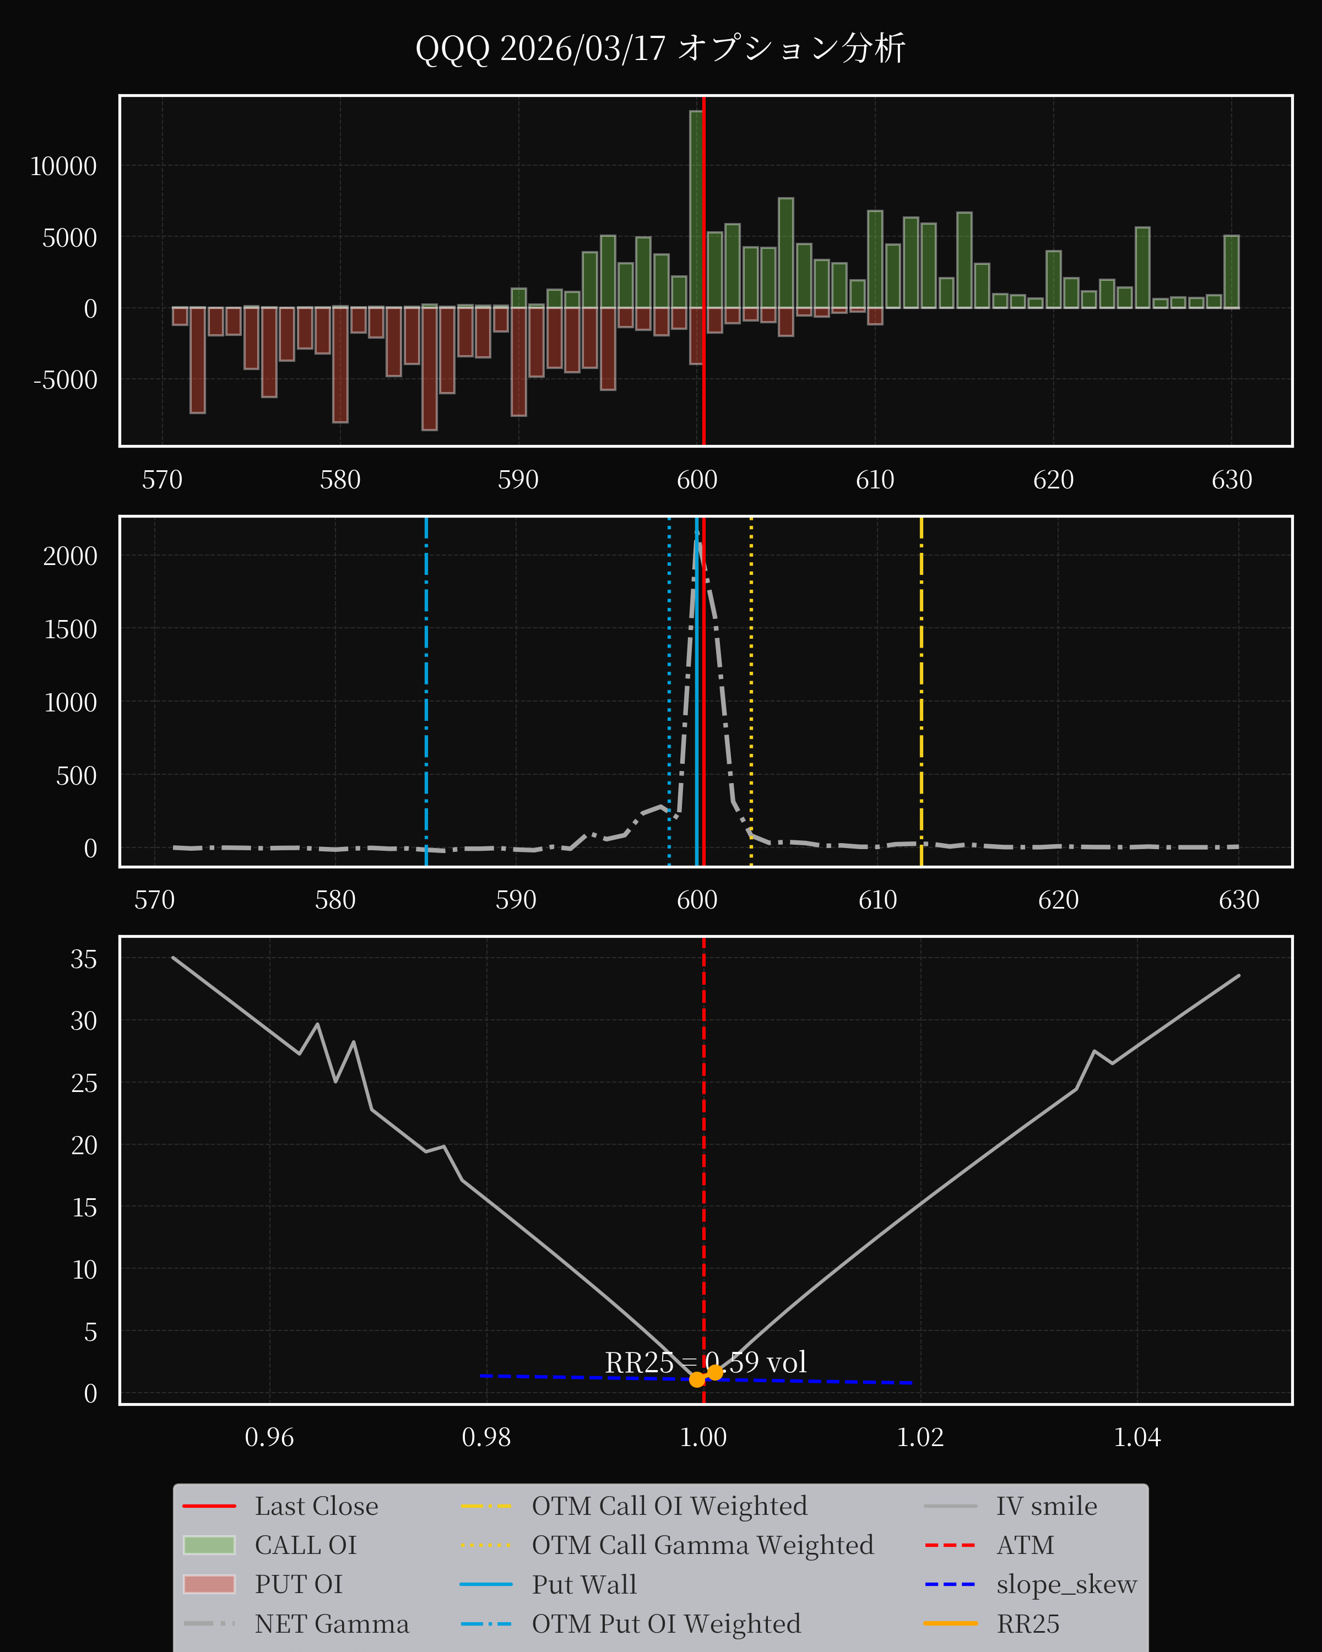Click the '1500' y-axis label in gamma chart
This screenshot has width=1322, height=1652.
(70, 629)
